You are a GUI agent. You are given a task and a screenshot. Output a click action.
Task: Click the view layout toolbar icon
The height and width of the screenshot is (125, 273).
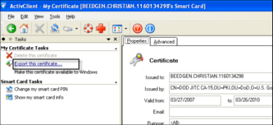click(x=117, y=29)
